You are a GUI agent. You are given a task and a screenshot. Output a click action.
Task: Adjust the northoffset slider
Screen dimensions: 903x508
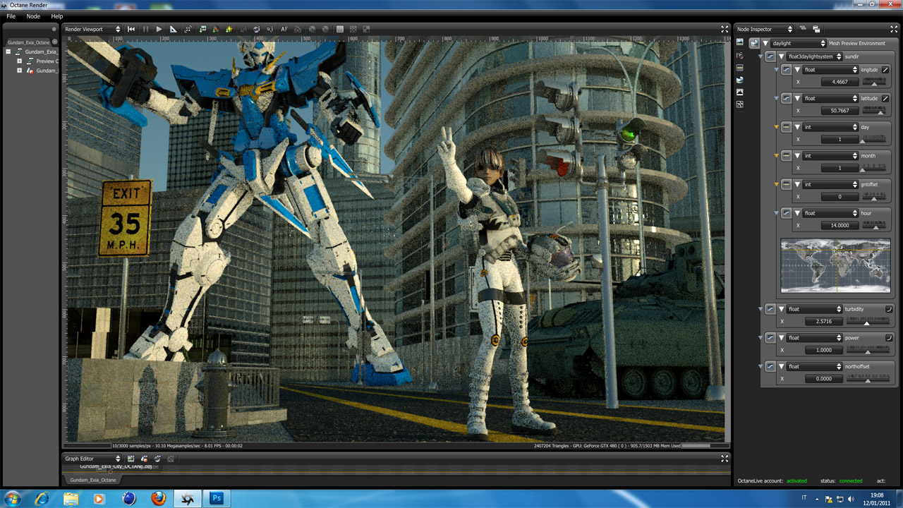tap(867, 379)
